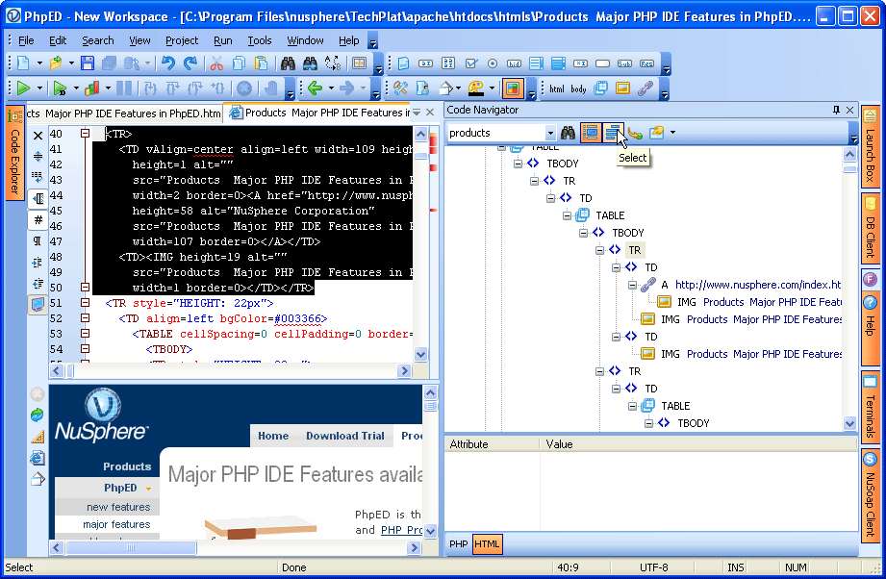
Task: Open the color palette icon
Action: [x=476, y=88]
